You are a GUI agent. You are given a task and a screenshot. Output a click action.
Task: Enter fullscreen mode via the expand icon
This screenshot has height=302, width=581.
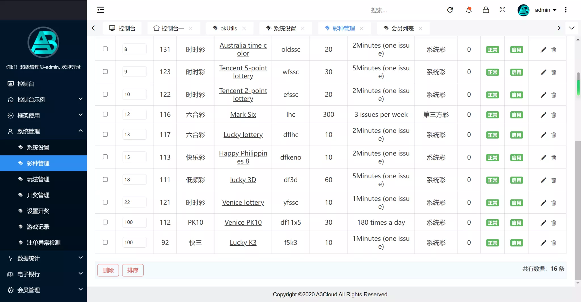502,10
